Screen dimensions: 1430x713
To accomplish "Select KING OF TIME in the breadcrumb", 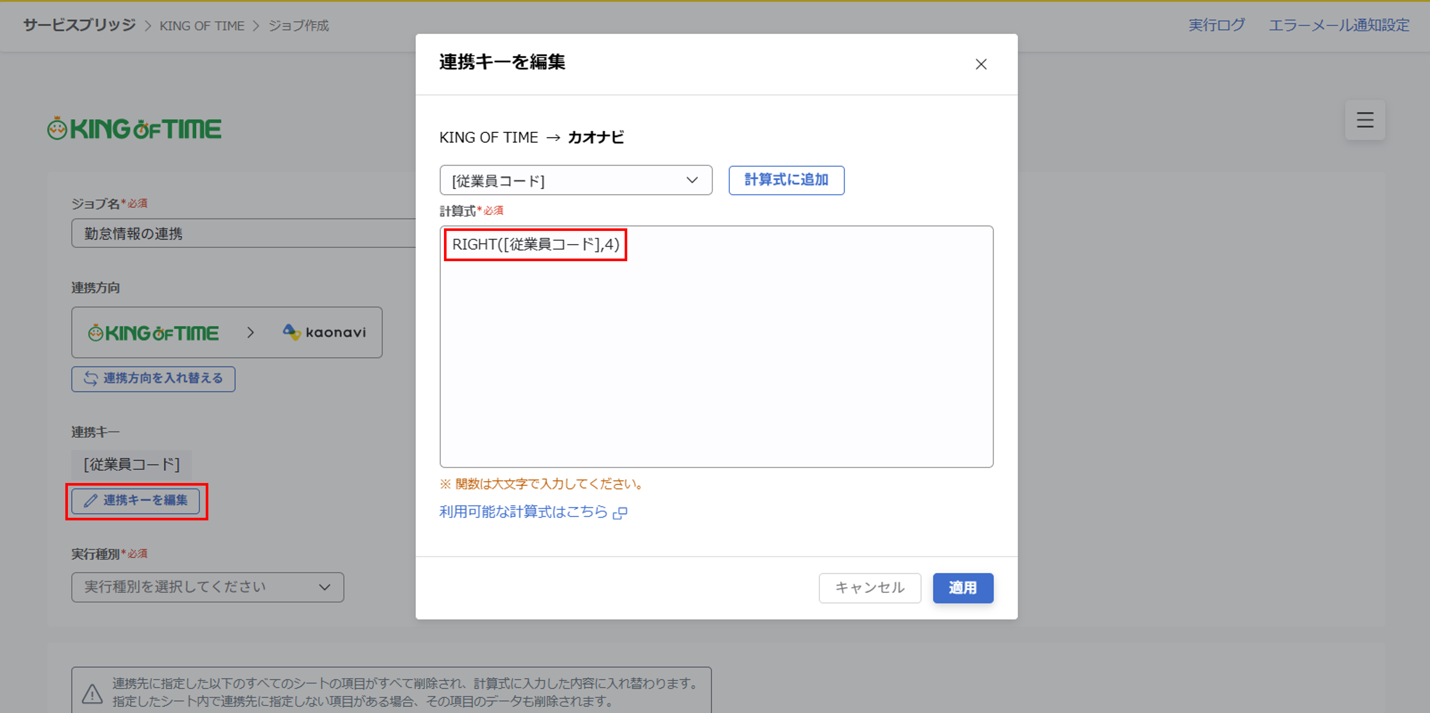I will 201,25.
